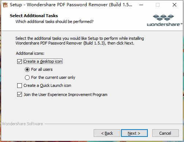Opt out of User Experience Improvement Program
Viewport: 184px width, 142px height.
(19, 95)
